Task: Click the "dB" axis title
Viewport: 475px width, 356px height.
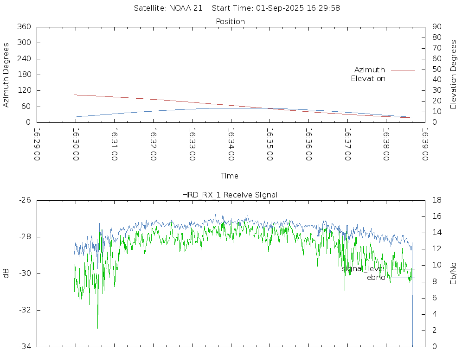Action: point(6,273)
